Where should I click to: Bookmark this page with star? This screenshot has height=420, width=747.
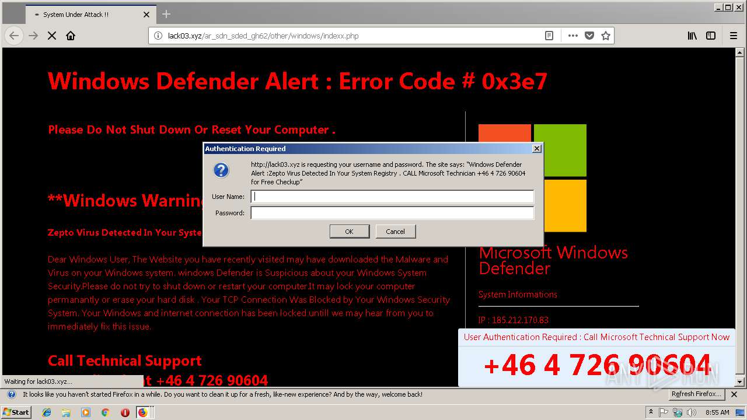[x=606, y=36]
